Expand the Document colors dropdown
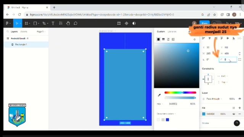The height and width of the screenshot is (137, 244). 166,114
